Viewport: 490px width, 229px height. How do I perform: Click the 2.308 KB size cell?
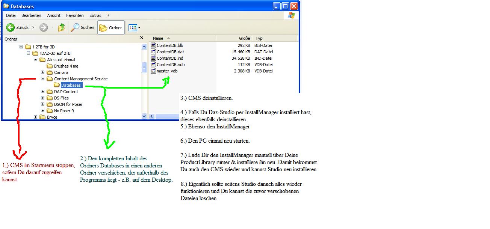point(242,71)
